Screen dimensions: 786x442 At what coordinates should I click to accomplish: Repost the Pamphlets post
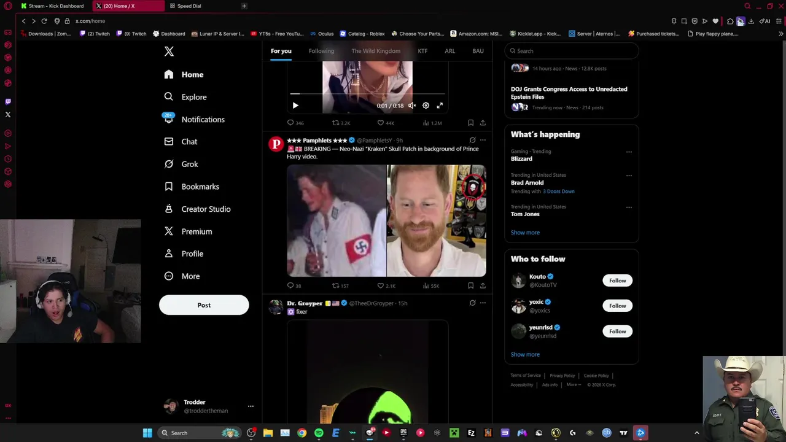(x=340, y=285)
